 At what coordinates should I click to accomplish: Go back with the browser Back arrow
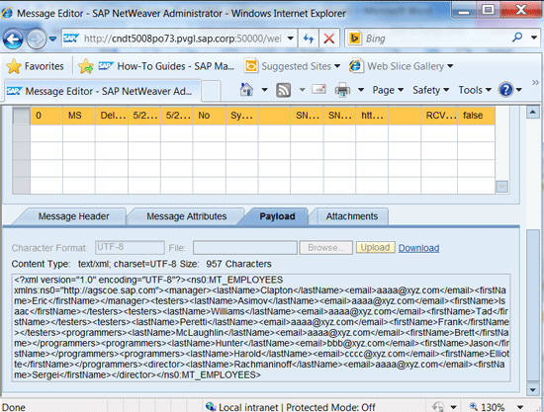(x=13, y=39)
